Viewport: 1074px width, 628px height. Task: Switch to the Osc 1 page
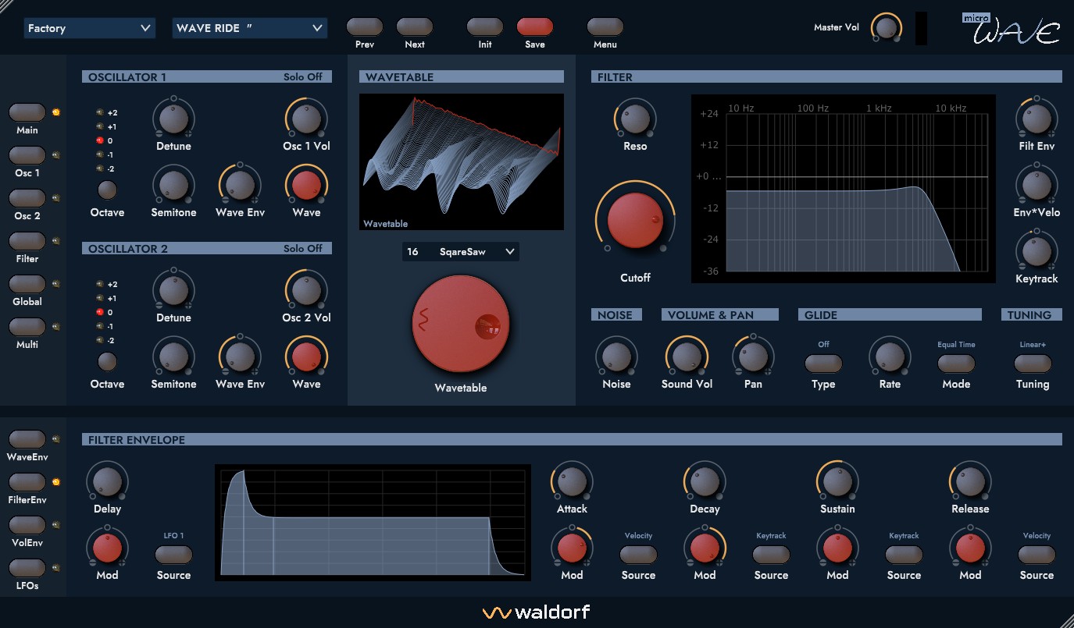(27, 155)
